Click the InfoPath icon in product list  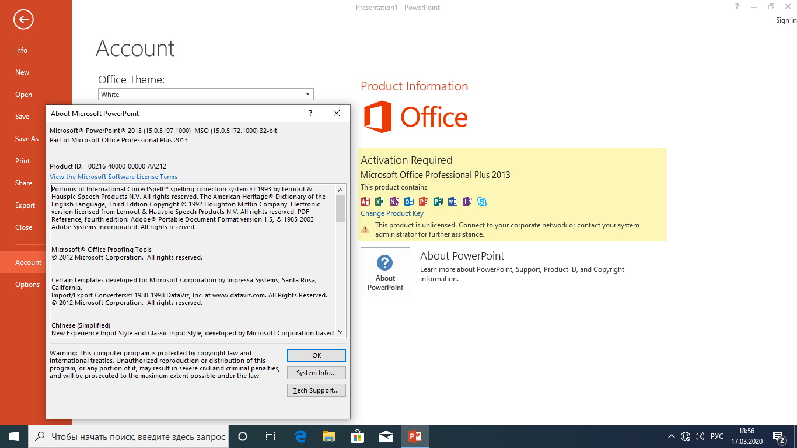(467, 202)
